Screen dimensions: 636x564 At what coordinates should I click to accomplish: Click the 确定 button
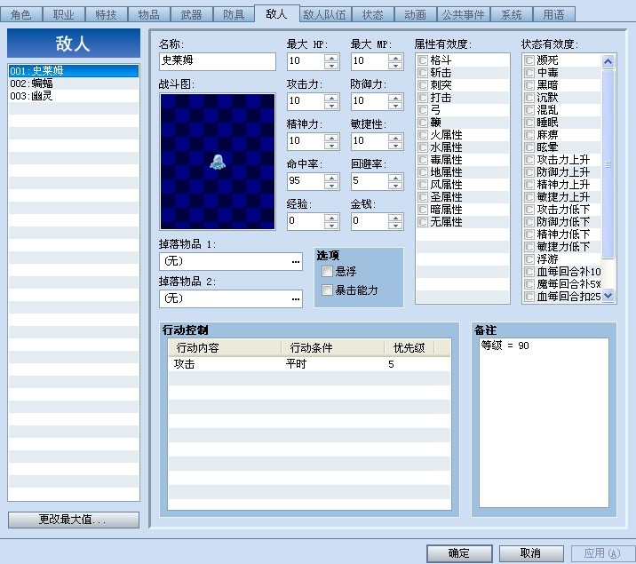[x=459, y=553]
